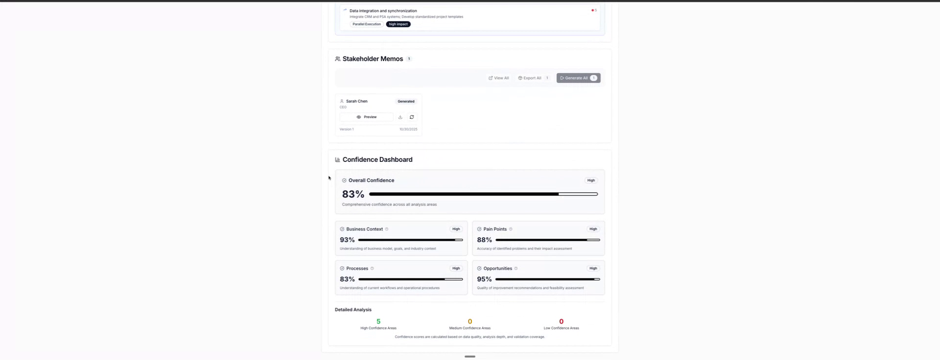Click the check icon beside Opportunities
Image resolution: width=940 pixels, height=360 pixels.
click(x=479, y=269)
